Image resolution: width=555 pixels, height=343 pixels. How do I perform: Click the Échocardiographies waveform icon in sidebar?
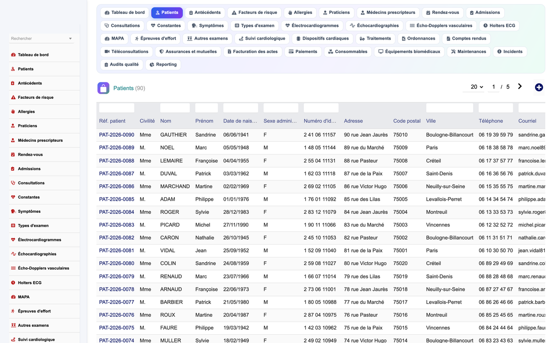[x=13, y=254]
